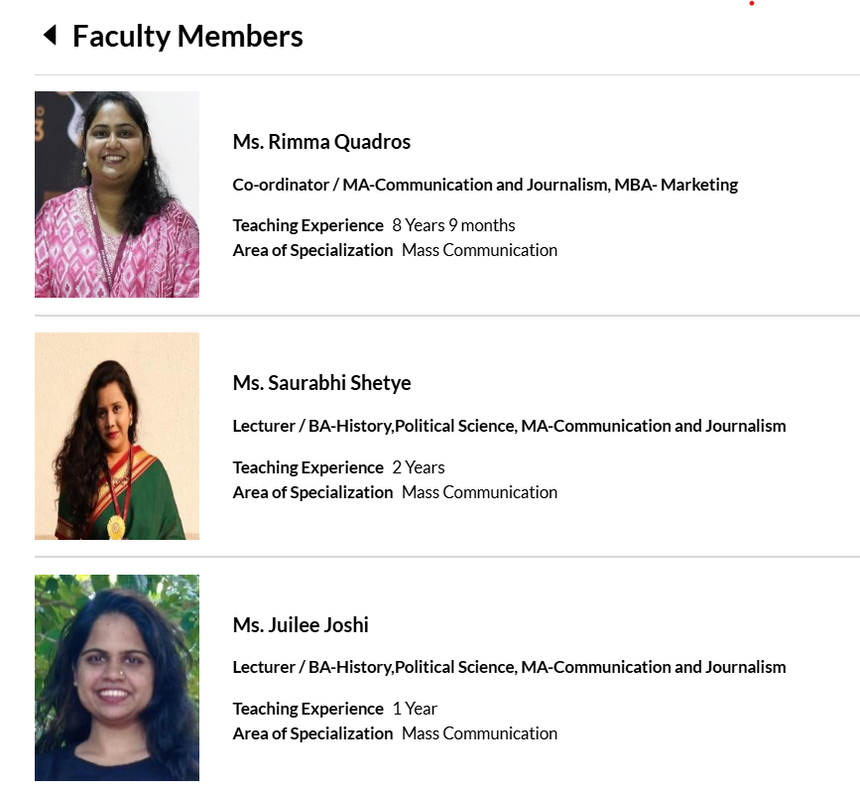860x791 pixels.
Task: Click Teaching Experience label for Rimma Quadros
Action: (307, 225)
